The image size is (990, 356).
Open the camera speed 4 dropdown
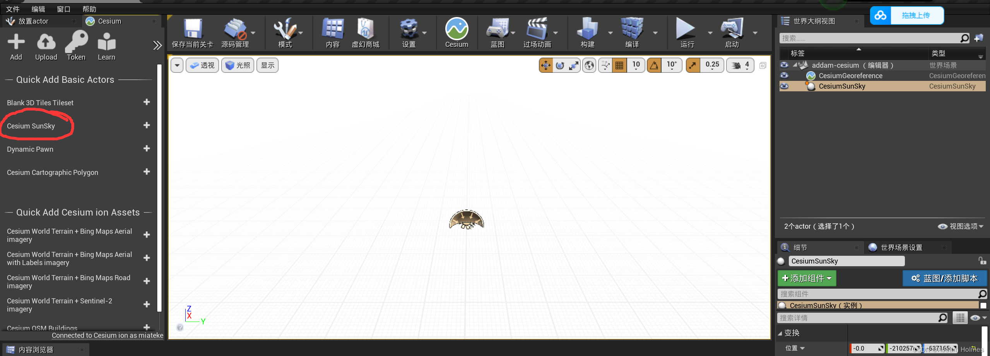tap(740, 65)
